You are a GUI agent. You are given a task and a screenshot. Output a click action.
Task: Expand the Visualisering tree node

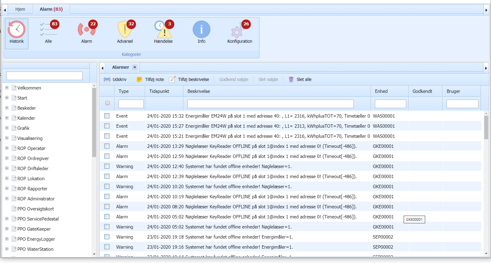coord(7,138)
